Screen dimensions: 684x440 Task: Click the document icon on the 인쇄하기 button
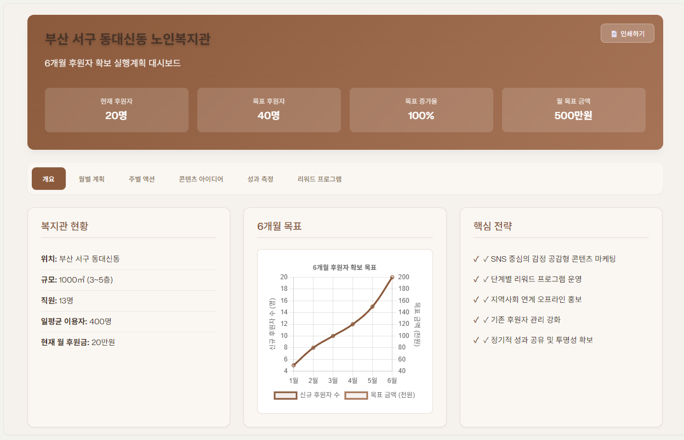click(x=613, y=33)
